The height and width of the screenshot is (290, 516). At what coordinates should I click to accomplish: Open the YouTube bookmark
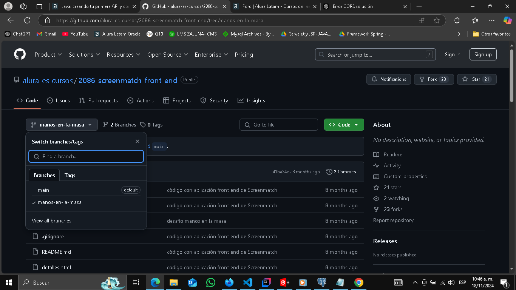tap(75, 34)
